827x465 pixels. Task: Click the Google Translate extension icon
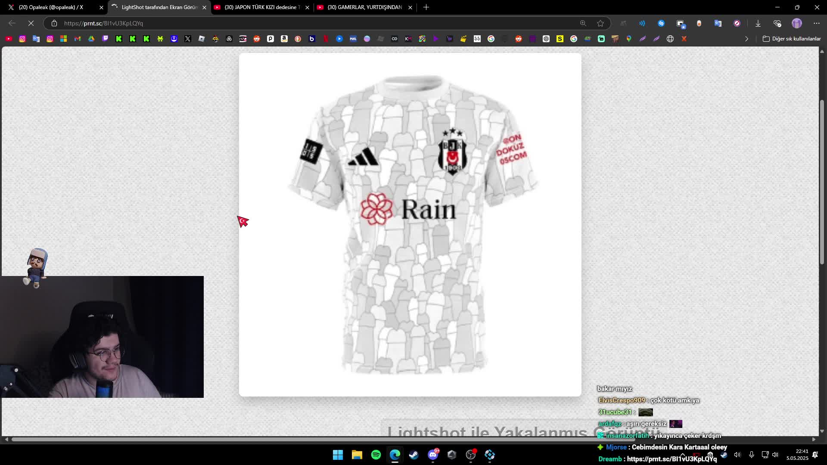(x=718, y=23)
